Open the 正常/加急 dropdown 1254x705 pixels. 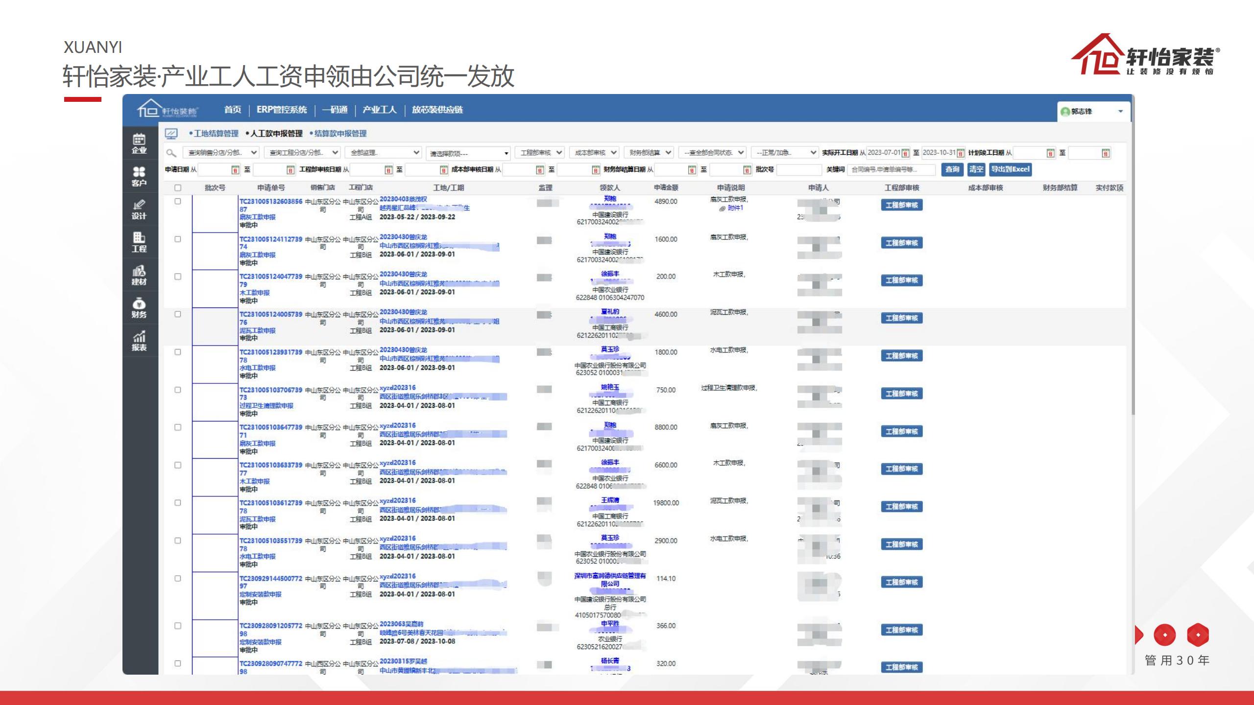(x=785, y=153)
